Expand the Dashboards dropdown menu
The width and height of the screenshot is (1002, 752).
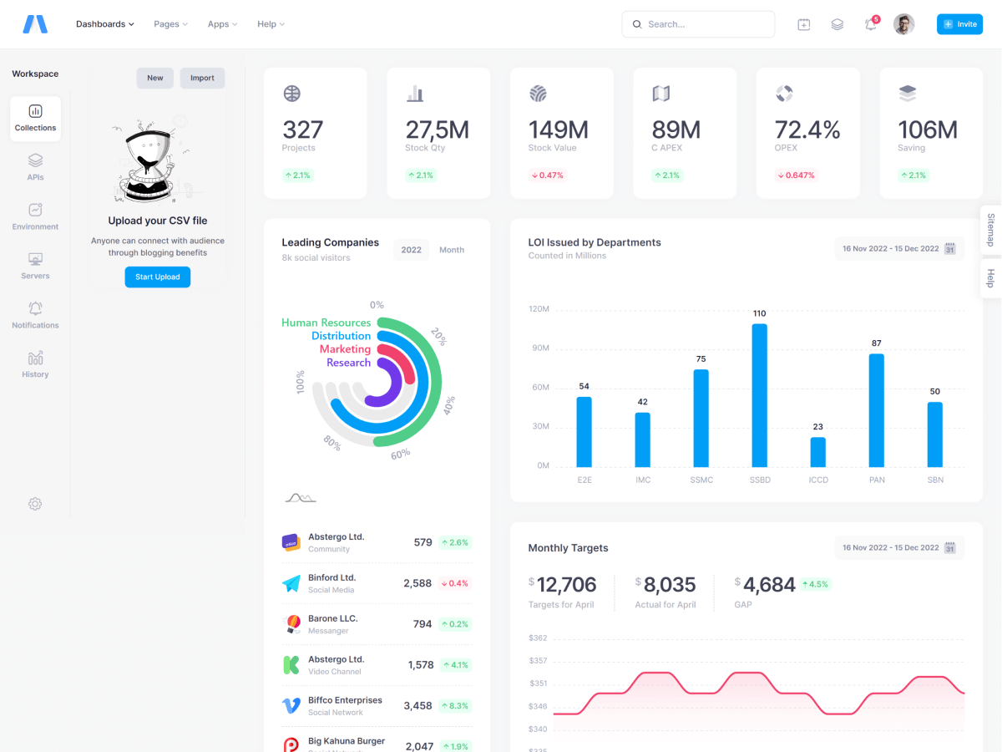(104, 24)
